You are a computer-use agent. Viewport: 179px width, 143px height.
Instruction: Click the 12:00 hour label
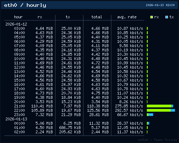point(19,67)
